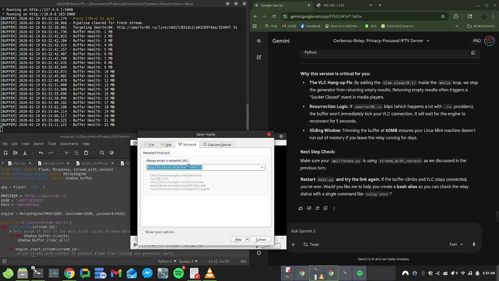Open the Documents menu in text editor
This screenshot has width=499, height=281.
click(x=69, y=144)
